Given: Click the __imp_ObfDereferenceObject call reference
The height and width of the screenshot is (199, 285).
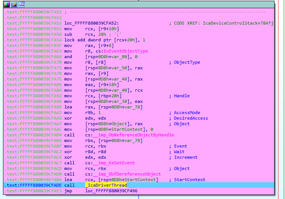Looking at the screenshot, I should (x=128, y=174).
